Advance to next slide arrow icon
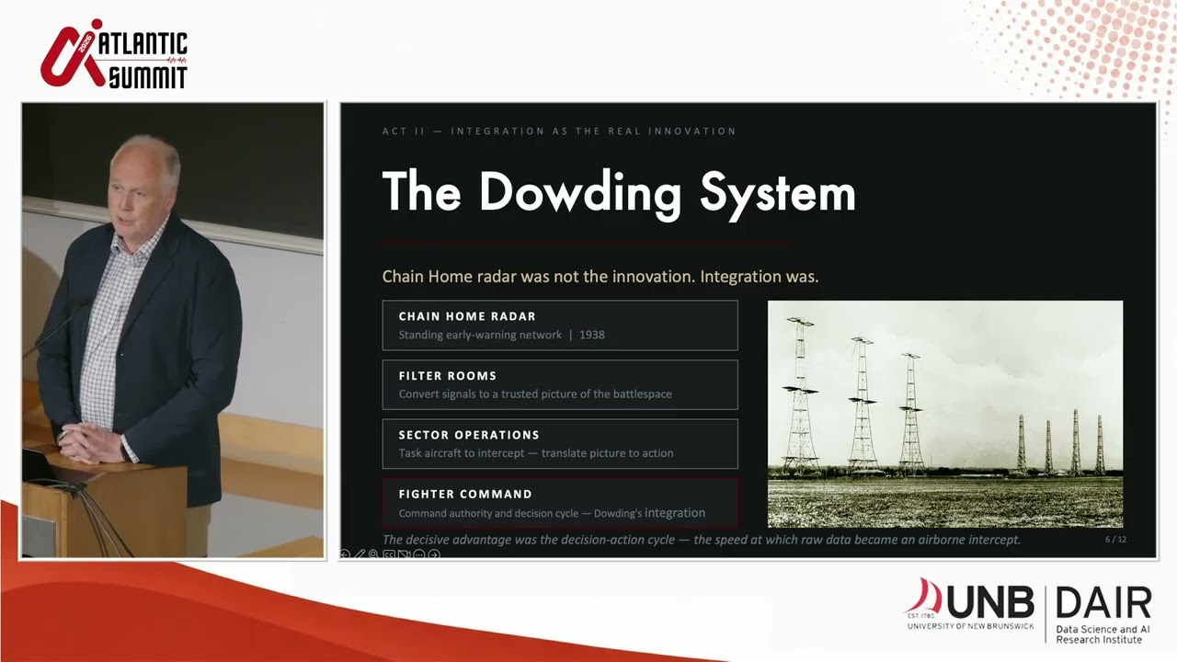Viewport: 1177px width, 662px height. coord(434,554)
